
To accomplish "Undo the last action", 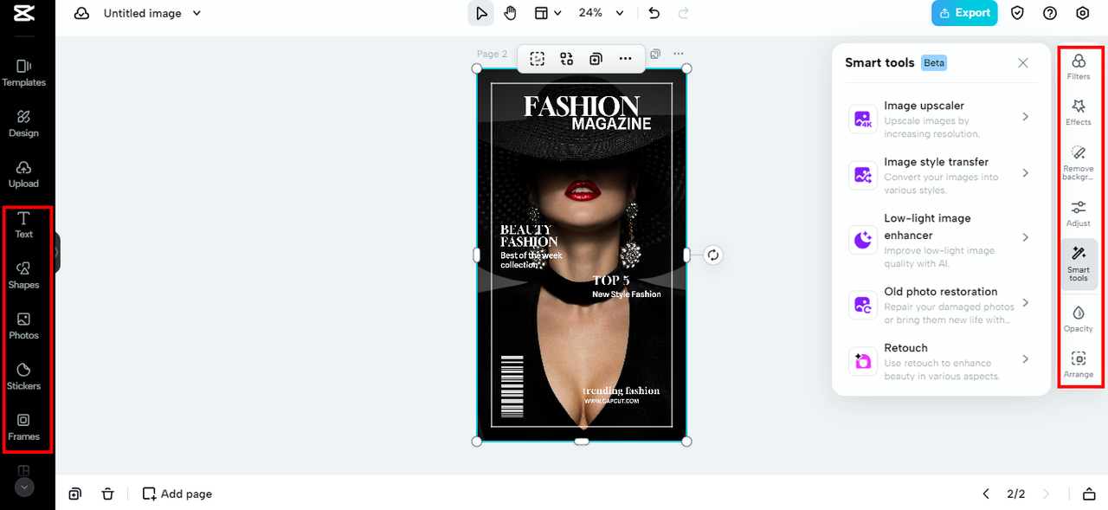I will click(x=654, y=13).
